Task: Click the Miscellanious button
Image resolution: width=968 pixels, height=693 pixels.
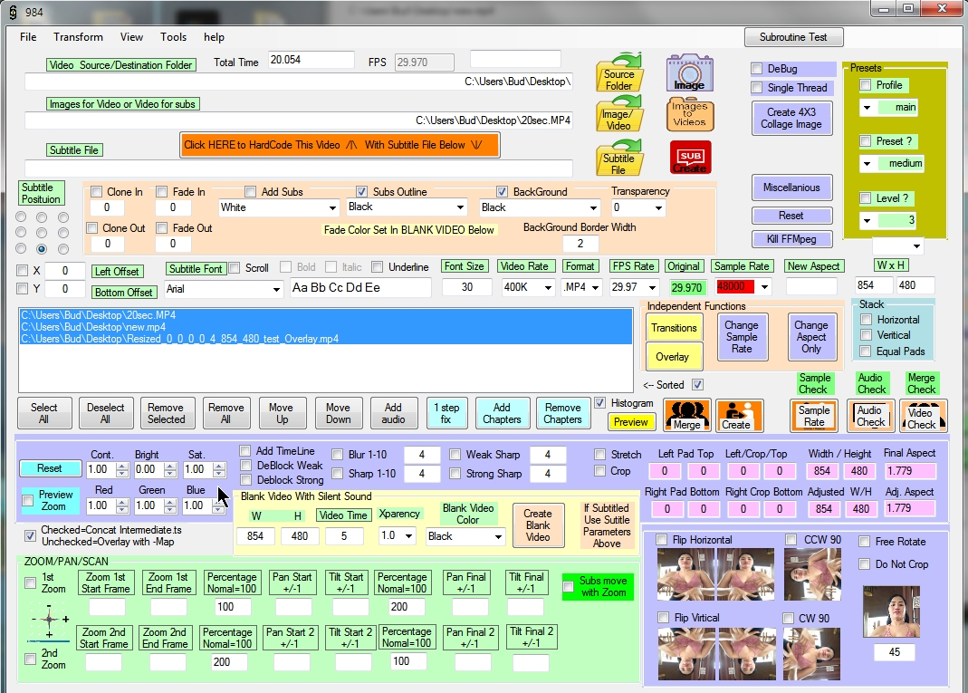Action: pyautogui.click(x=791, y=188)
